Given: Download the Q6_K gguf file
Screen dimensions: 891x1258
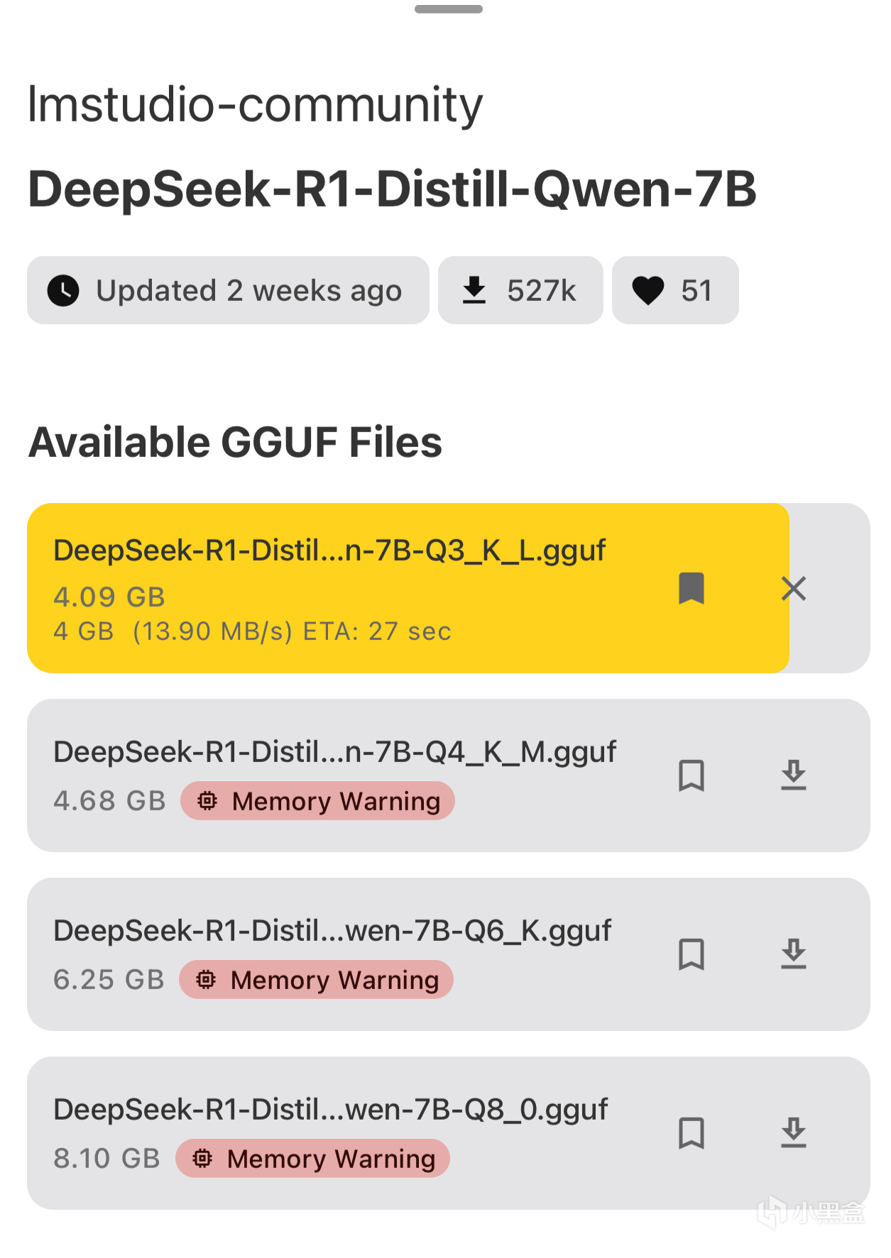Looking at the screenshot, I should point(793,954).
